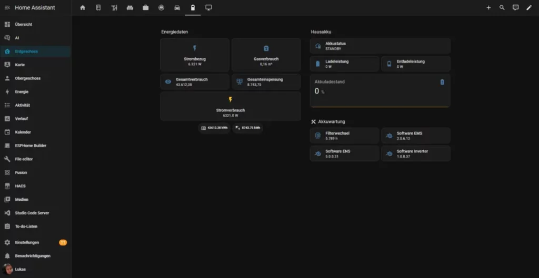Click the To-do-Listen clipboard icon
The image size is (539, 278).
click(7, 226)
